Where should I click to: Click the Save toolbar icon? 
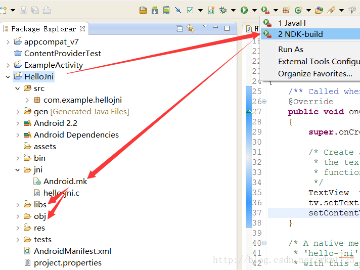pos(23,10)
